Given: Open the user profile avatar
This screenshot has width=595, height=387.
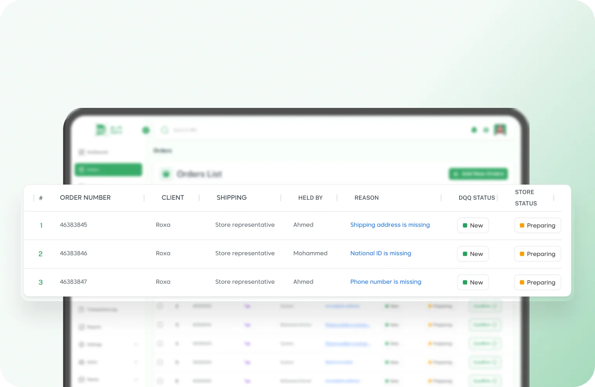Looking at the screenshot, I should 500,130.
